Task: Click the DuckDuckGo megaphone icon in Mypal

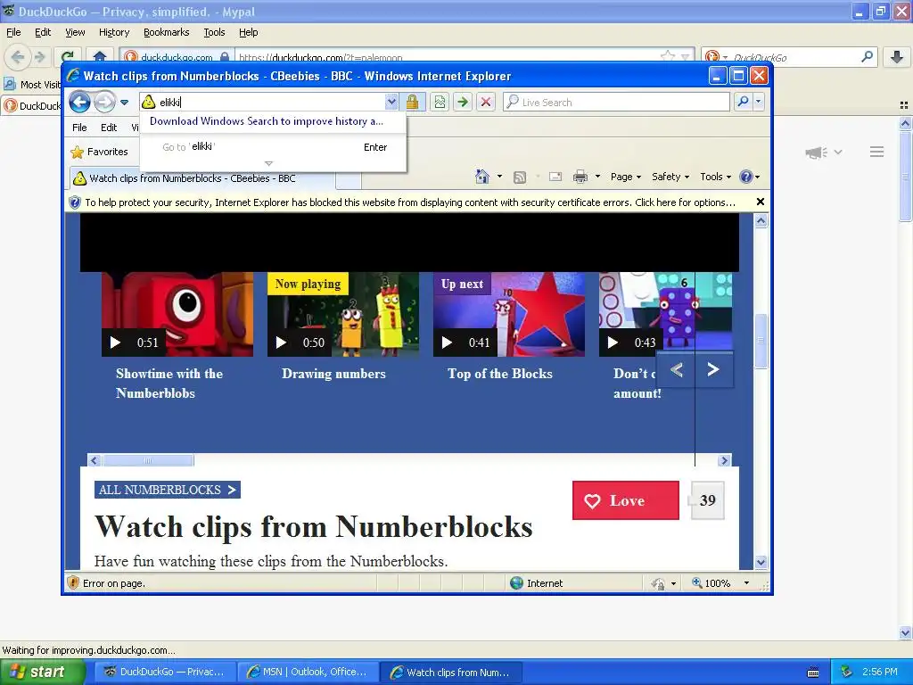Action: click(817, 153)
